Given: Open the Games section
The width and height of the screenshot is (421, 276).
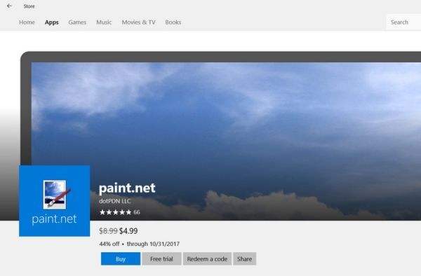Looking at the screenshot, I should coord(77,22).
